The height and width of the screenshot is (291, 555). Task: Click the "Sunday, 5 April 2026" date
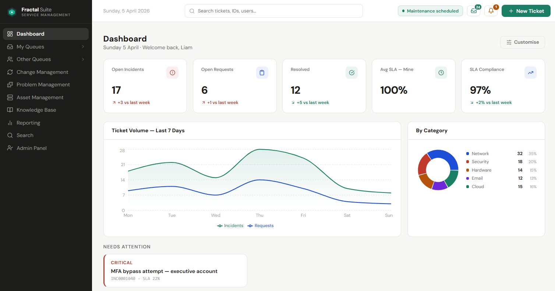click(126, 11)
